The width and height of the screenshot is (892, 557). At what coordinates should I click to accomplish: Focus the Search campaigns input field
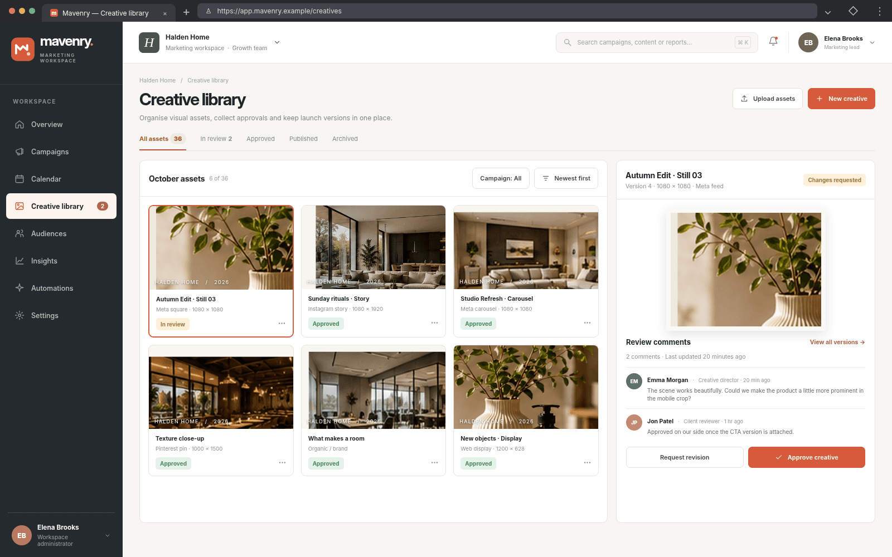[657, 42]
